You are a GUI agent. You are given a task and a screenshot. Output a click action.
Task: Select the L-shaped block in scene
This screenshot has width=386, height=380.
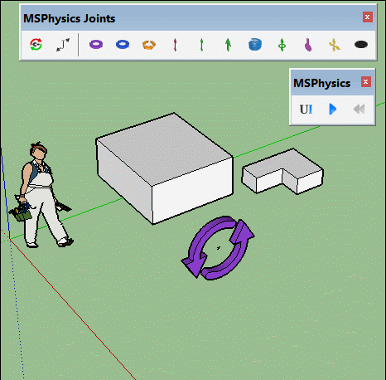(282, 171)
